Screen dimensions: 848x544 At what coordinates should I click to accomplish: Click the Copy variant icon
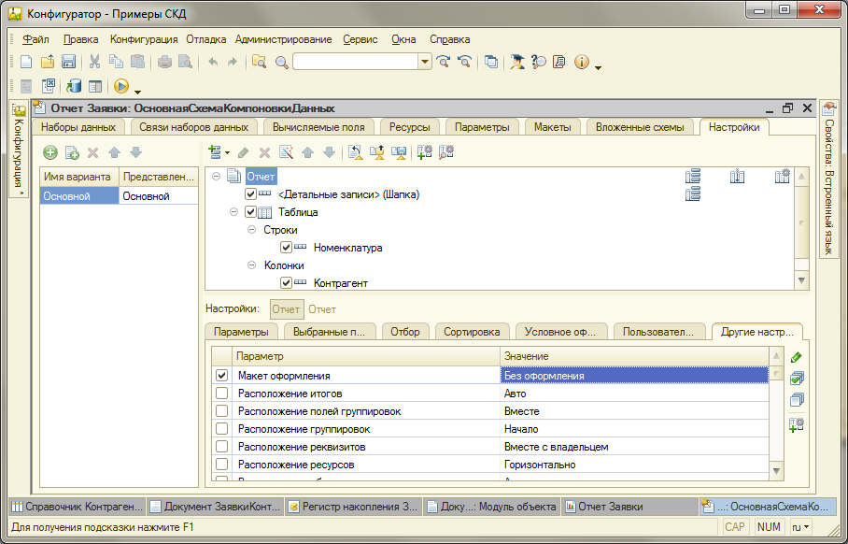coord(72,152)
